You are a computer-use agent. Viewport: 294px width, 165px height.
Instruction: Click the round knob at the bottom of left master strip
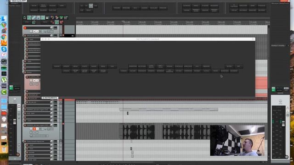coord(18,154)
